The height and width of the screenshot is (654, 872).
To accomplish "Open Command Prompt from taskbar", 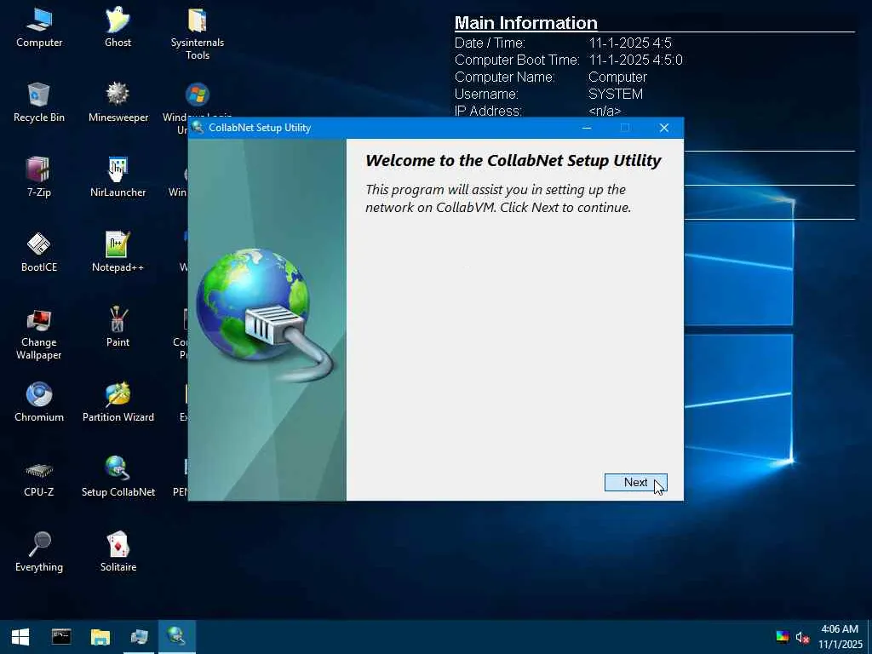I will pos(61,637).
